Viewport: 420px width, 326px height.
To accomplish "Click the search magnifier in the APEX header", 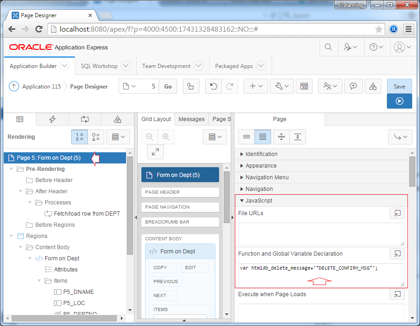I will [328, 47].
